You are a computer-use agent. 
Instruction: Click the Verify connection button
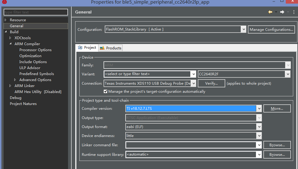click(x=211, y=83)
